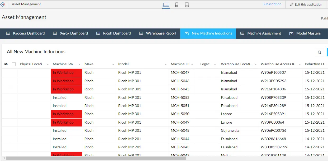Toggle the eye visibility icon in the table header

tap(6, 64)
